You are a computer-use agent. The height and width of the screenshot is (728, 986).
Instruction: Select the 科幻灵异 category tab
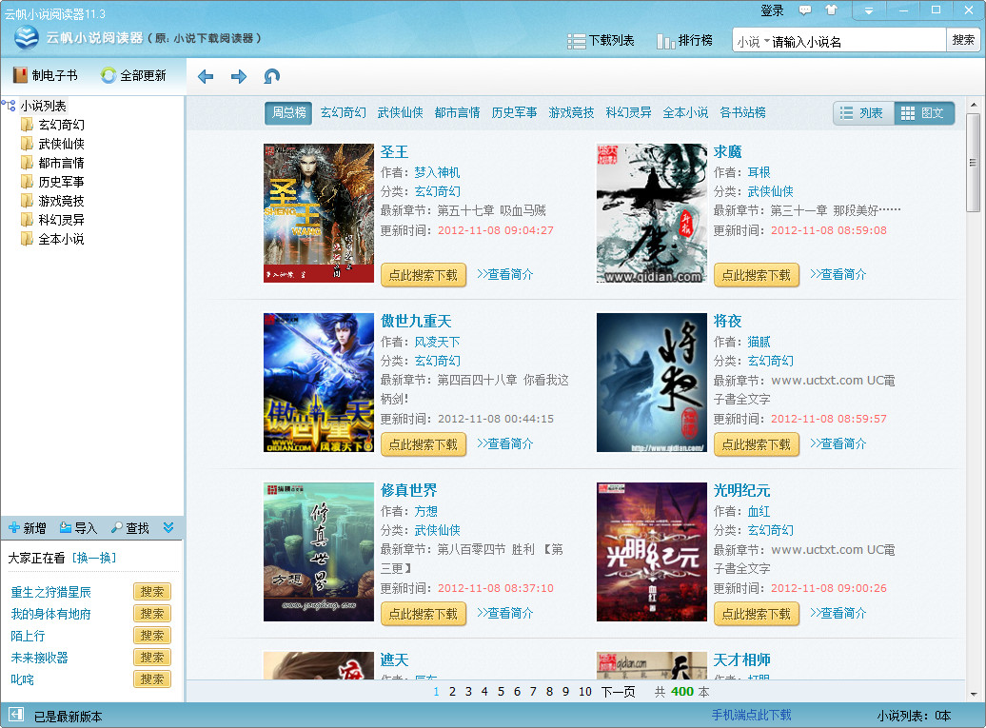pos(628,112)
